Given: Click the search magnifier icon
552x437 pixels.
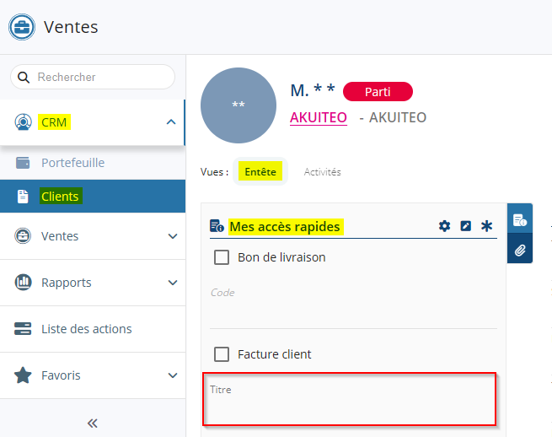Looking at the screenshot, I should 24,77.
